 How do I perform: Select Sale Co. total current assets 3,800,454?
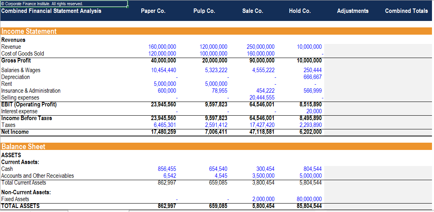264,183
